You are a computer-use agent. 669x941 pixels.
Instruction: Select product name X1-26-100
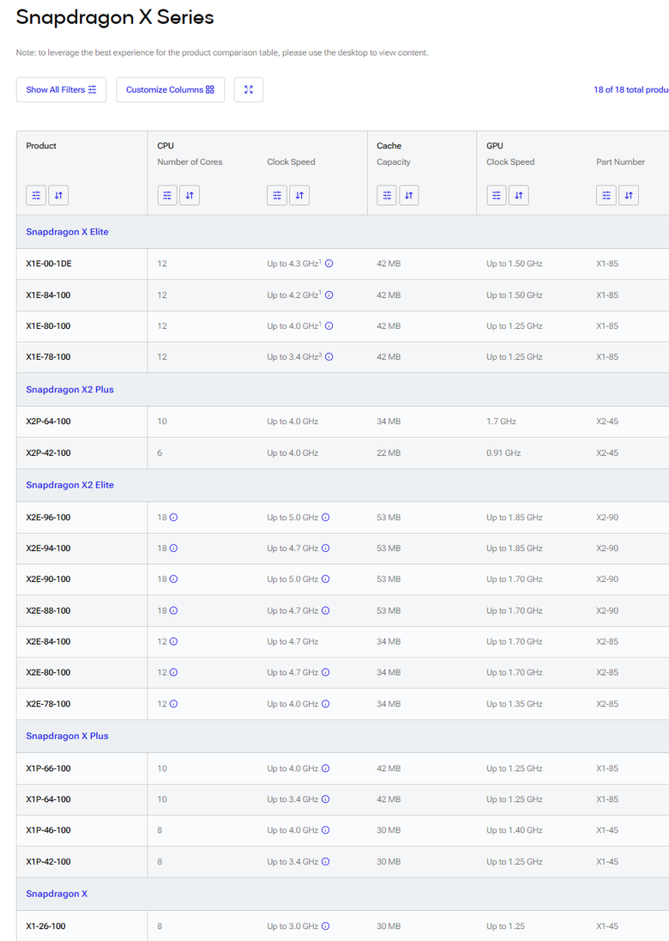coord(45,926)
